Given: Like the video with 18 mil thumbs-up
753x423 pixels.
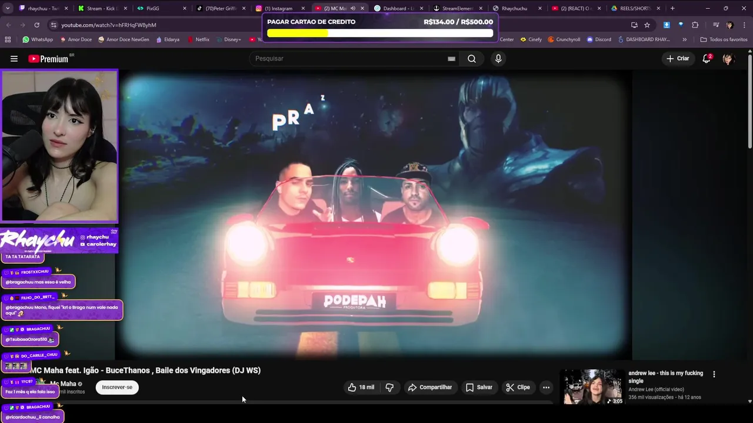Looking at the screenshot, I should pos(361,387).
